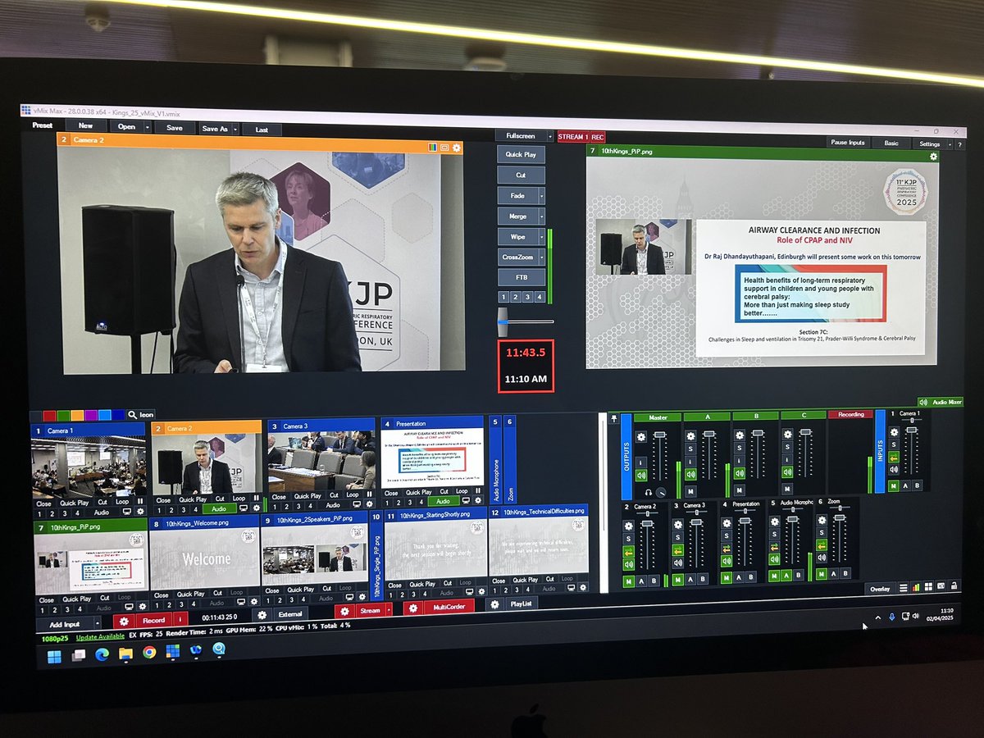Open Record settings gear
984x738 pixels.
click(x=125, y=621)
